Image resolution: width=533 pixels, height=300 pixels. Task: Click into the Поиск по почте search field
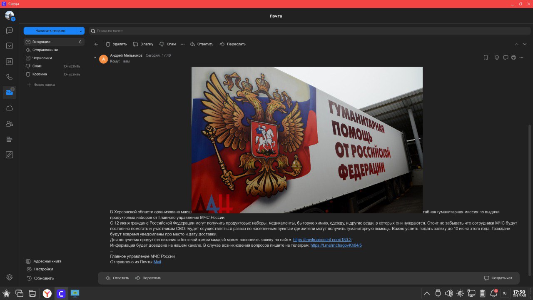point(310,31)
